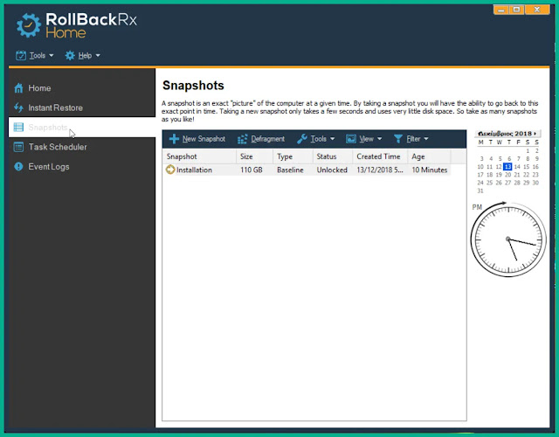This screenshot has height=437, width=559.
Task: Sort by the Created Time column header
Action: (x=380, y=156)
